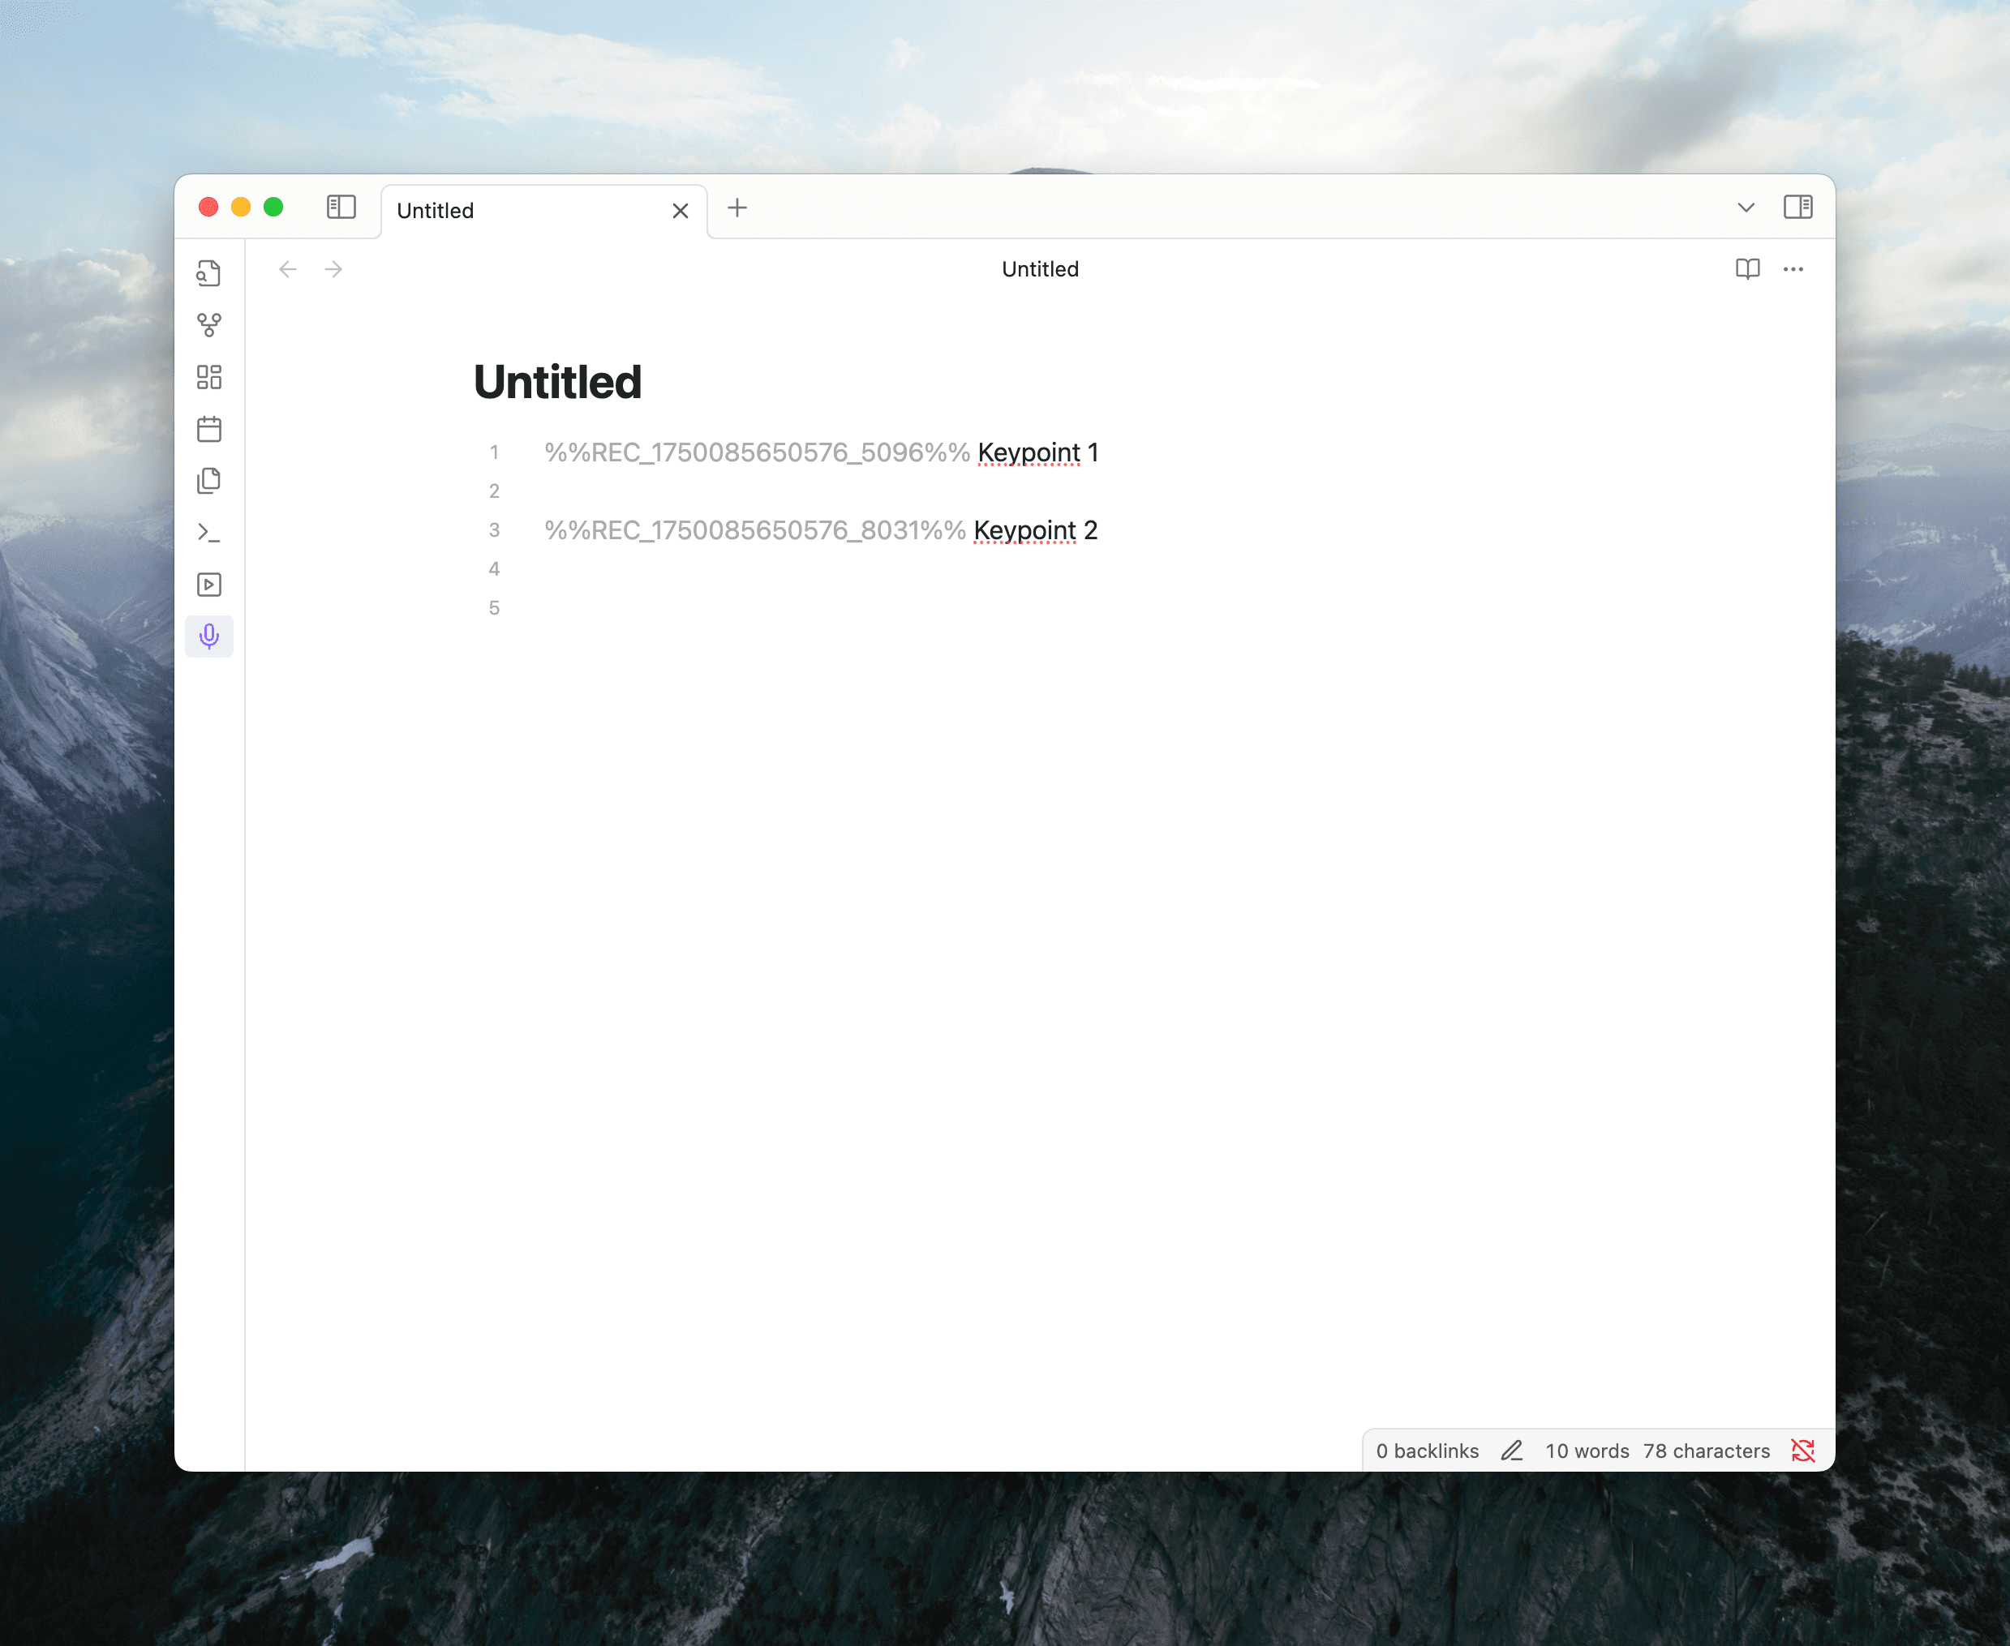2010x1646 pixels.
Task: Toggle the right sidebar panel
Action: tap(1799, 207)
